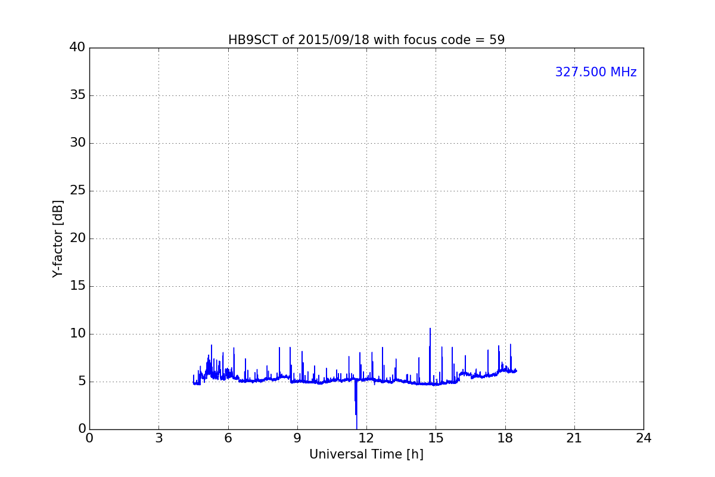715x477 pixels.
Task: Click the "327.500 MHz" frequency label
Action: tap(596, 72)
